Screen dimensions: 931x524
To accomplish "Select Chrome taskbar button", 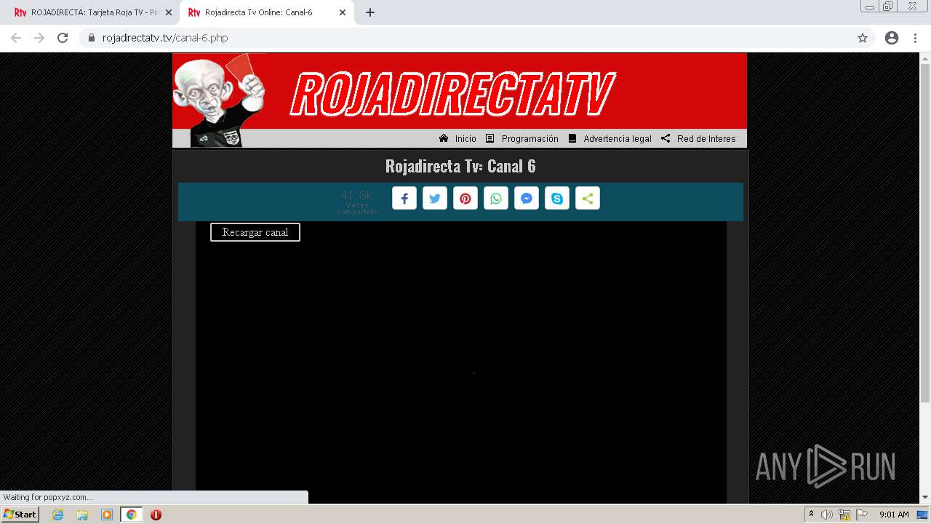I will pyautogui.click(x=132, y=515).
